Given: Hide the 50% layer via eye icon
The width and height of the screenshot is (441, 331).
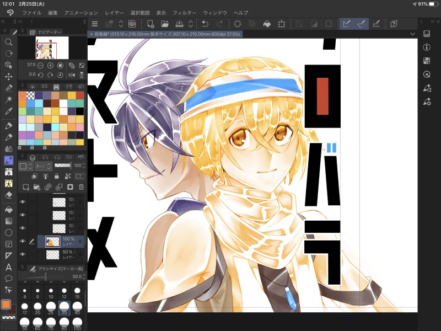Looking at the screenshot, I should click(23, 254).
